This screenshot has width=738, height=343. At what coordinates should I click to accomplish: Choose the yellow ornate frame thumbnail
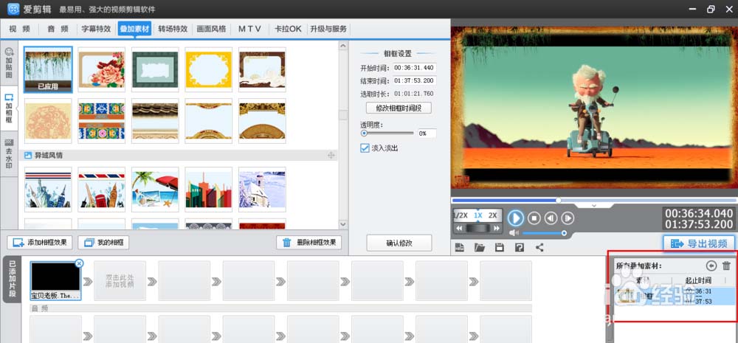tap(209, 69)
